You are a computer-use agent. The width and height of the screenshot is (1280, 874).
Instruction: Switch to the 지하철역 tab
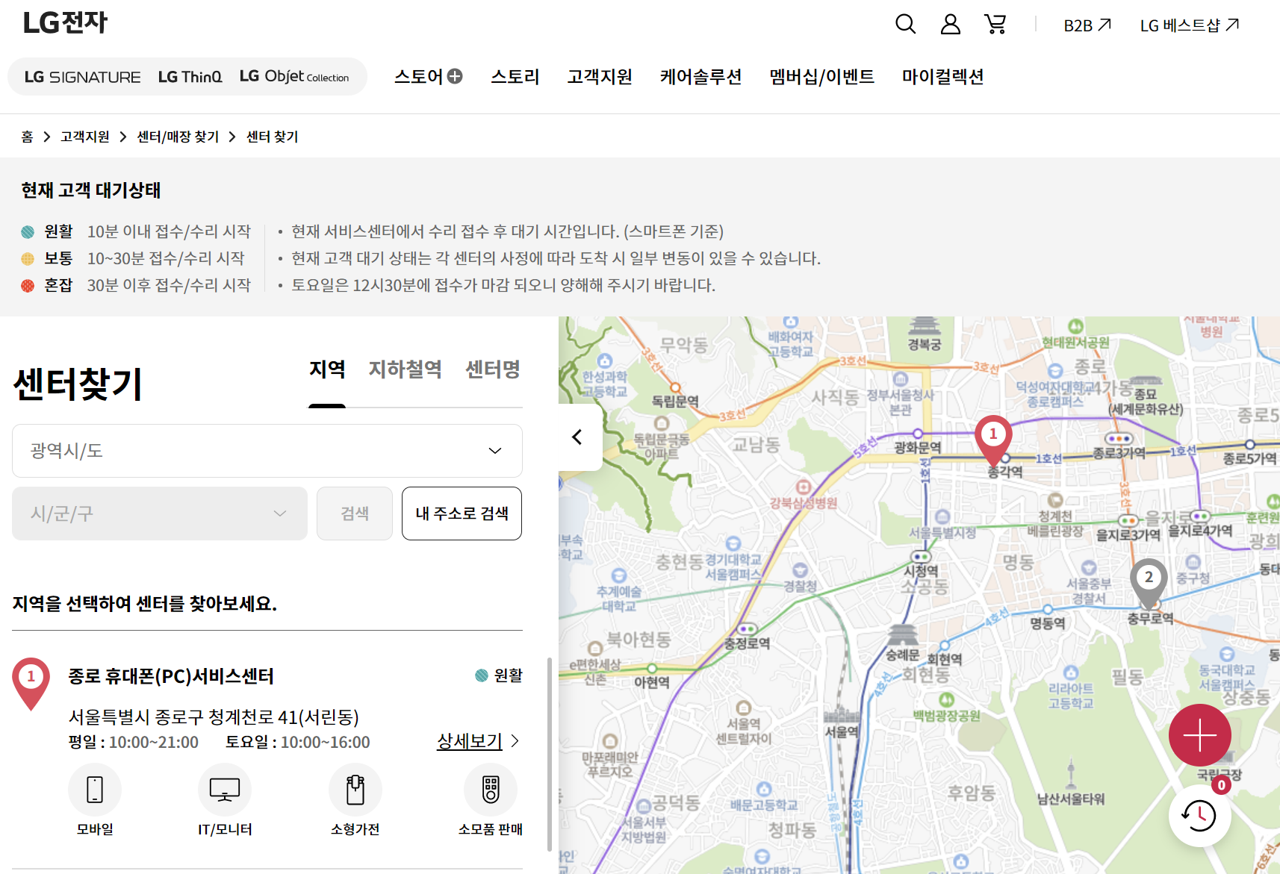pos(406,369)
